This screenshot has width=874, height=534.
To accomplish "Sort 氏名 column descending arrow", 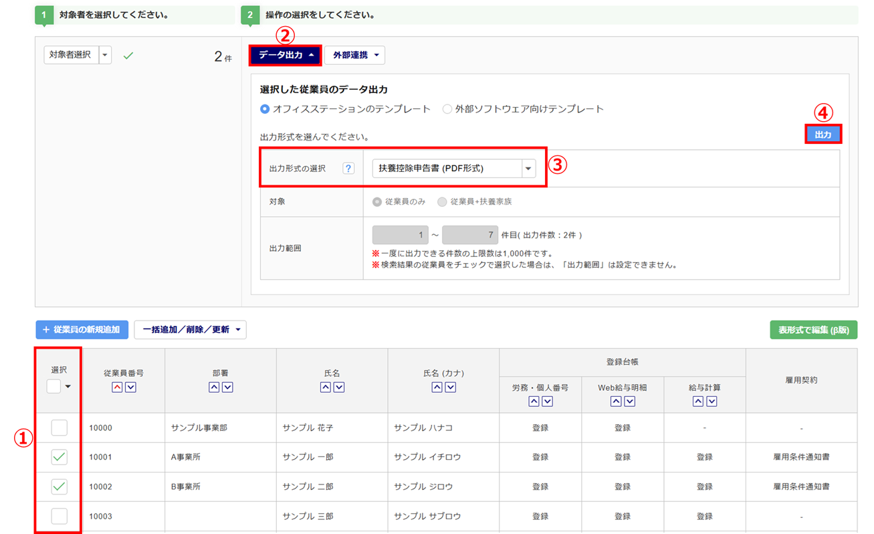I will [339, 387].
